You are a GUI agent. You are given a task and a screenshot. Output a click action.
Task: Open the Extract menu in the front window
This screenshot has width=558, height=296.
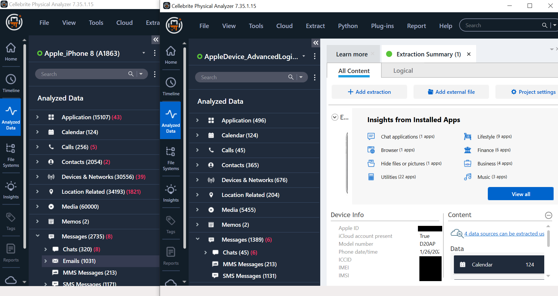point(315,26)
